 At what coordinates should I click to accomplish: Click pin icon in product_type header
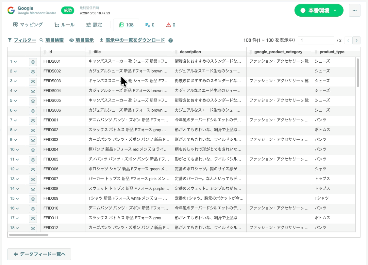(x=316, y=52)
